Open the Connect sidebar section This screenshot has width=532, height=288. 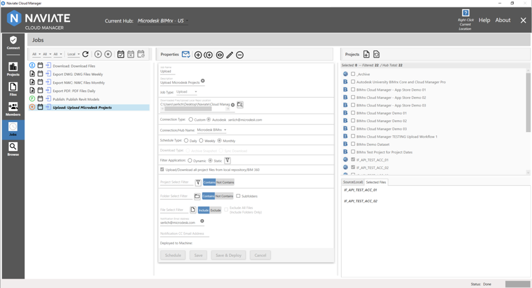click(13, 43)
